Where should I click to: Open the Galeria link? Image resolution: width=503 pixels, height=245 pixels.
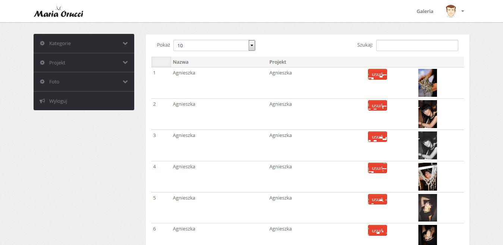[425, 11]
